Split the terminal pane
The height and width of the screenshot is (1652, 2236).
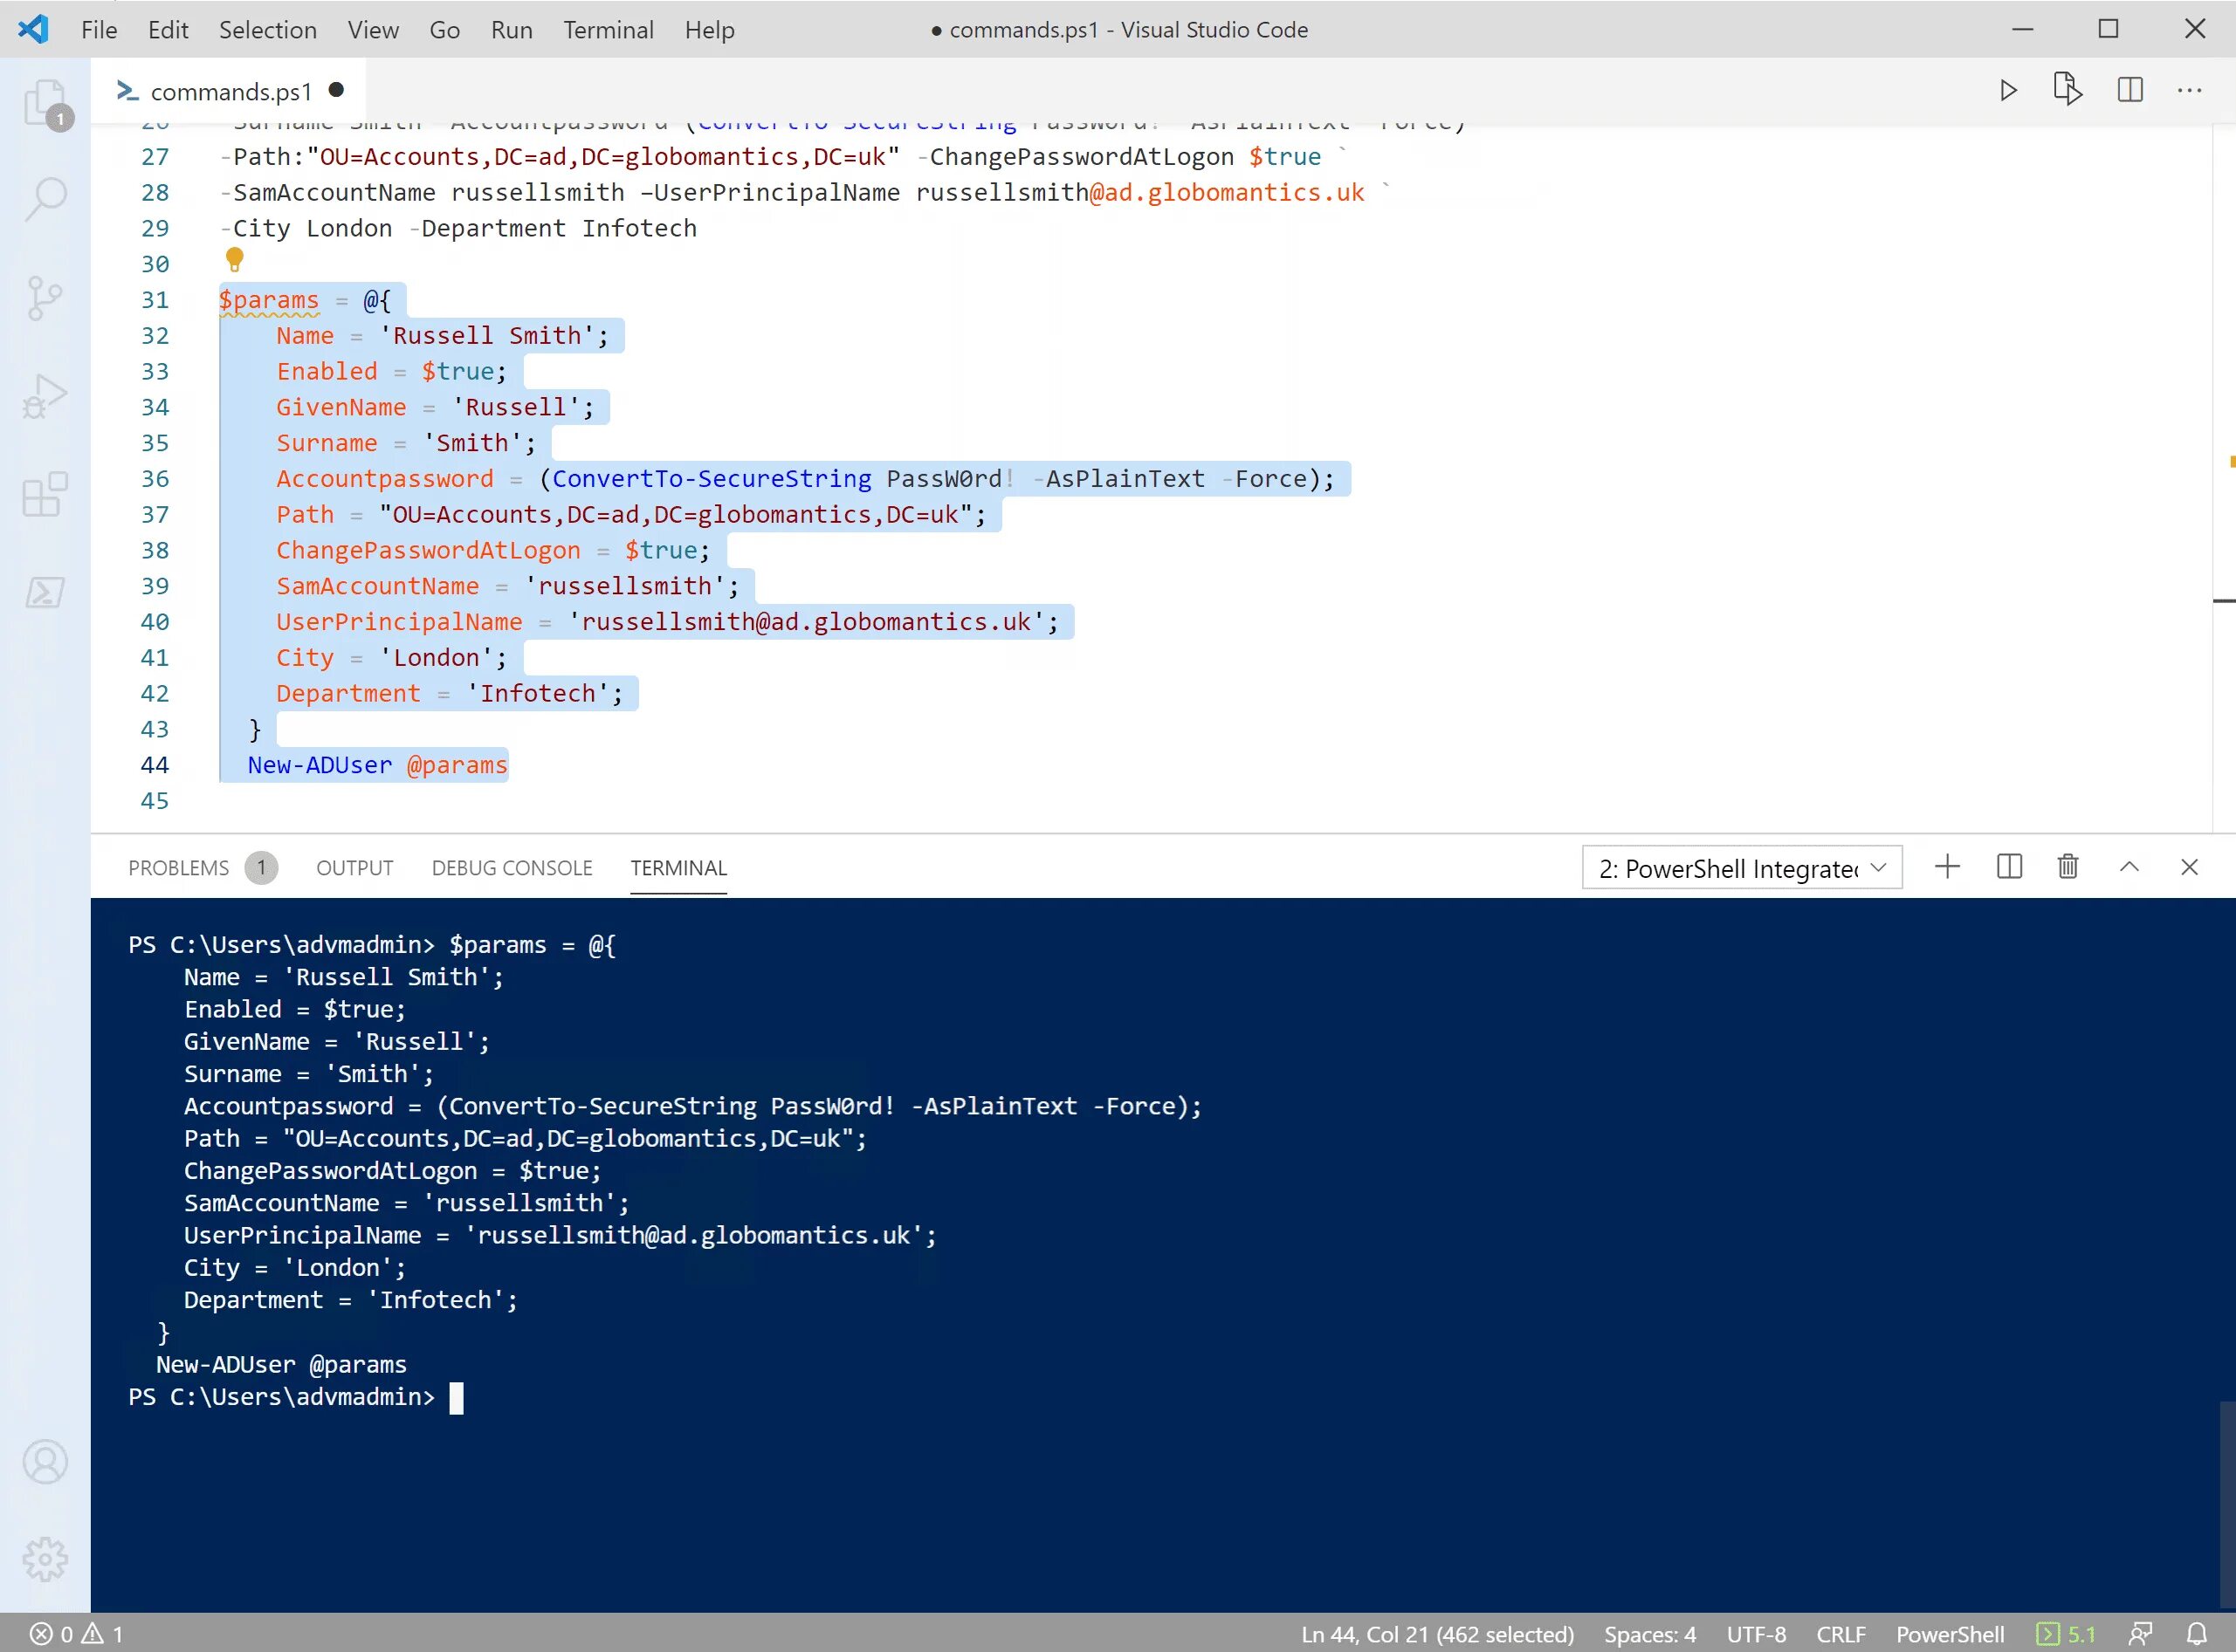2009,867
